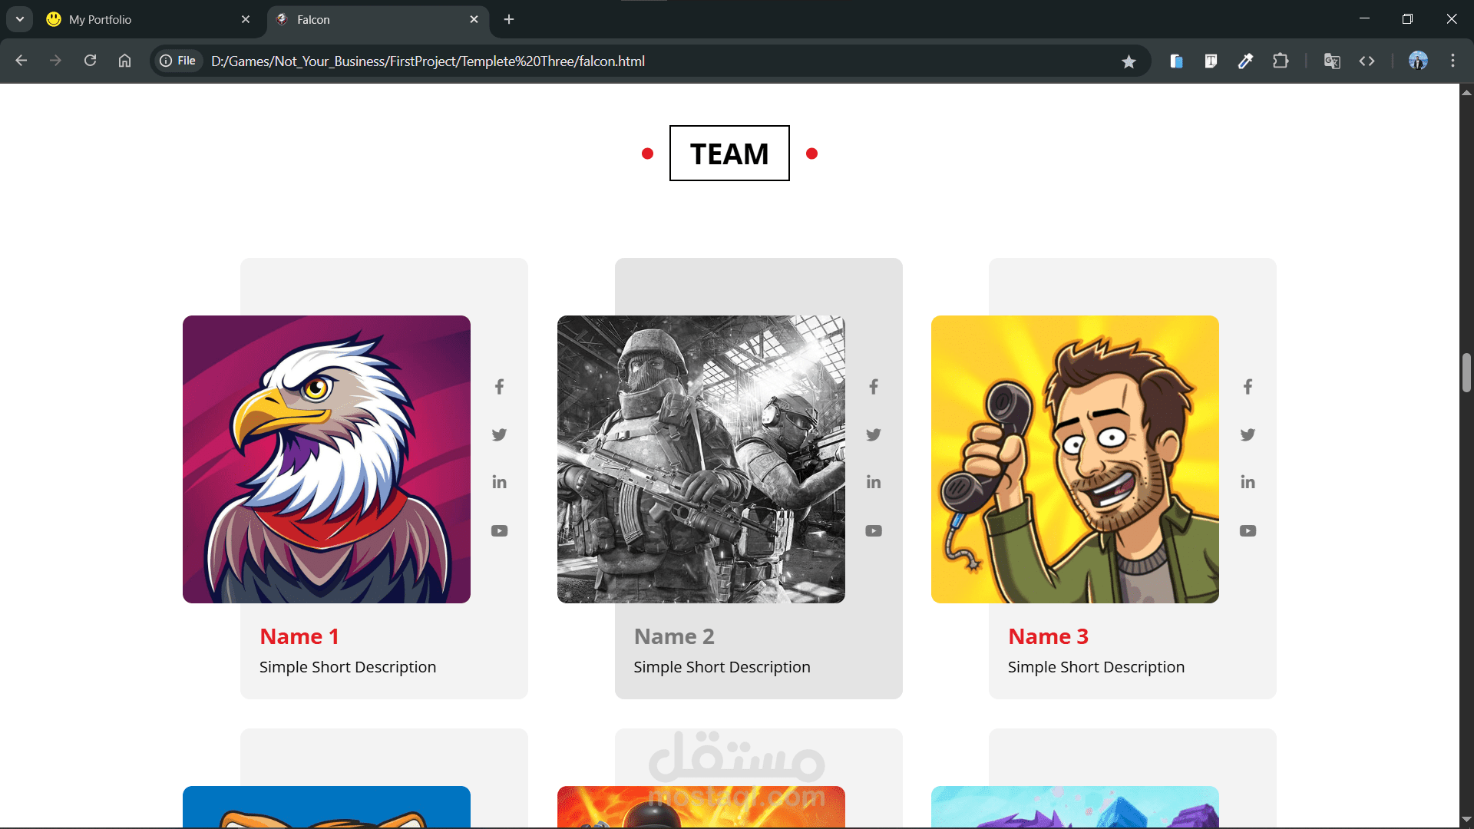Open YouTube icon on Name 3 card
1474x829 pixels.
click(1248, 530)
